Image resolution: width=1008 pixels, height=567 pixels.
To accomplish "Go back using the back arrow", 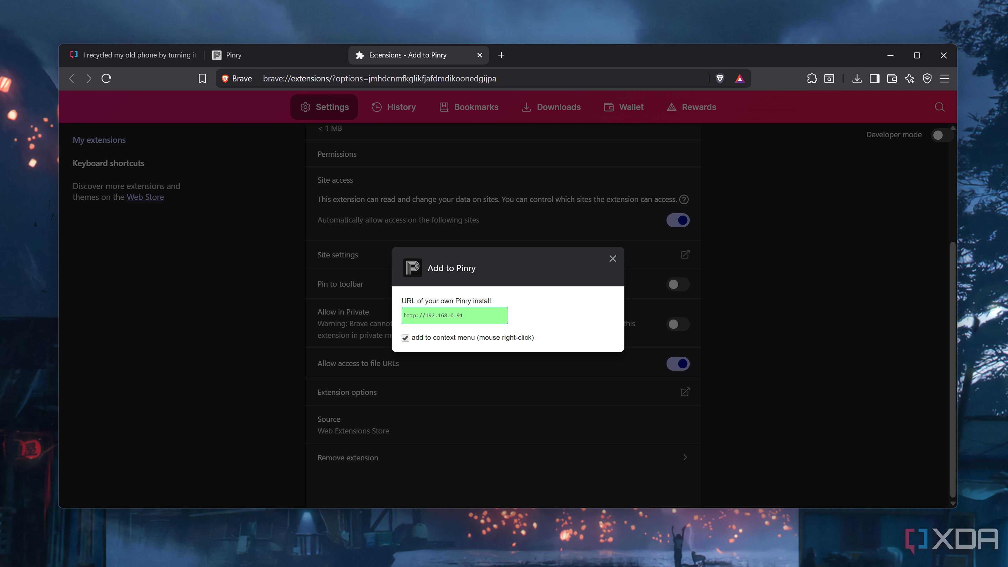I will tap(72, 79).
